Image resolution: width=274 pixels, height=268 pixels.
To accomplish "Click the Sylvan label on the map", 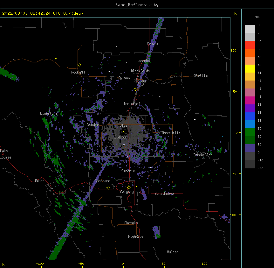I will (124, 78).
